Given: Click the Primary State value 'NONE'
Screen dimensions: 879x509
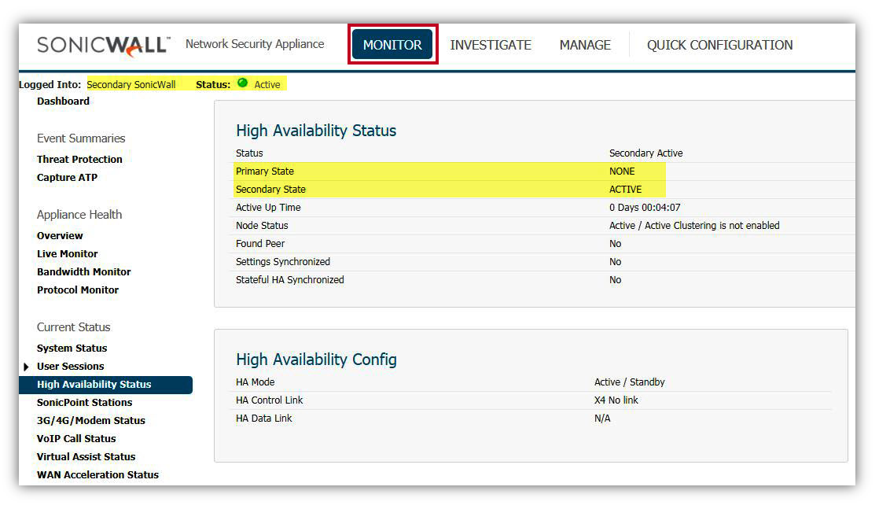Looking at the screenshot, I should [x=622, y=172].
